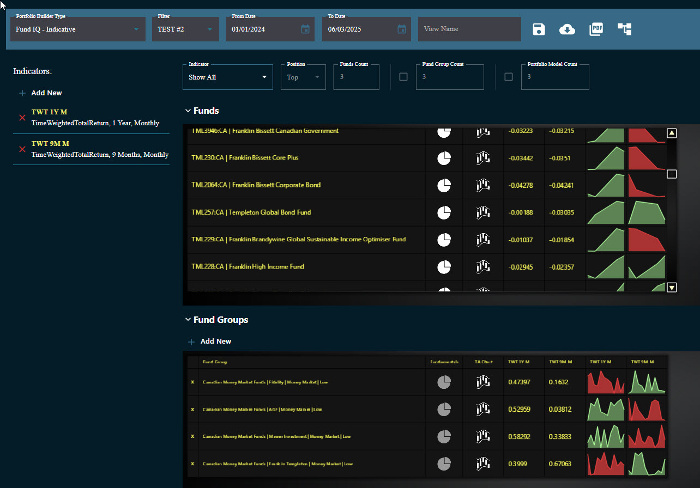Open TA chart for Fidelity Money Market group
This screenshot has width=700, height=488.
click(483, 382)
